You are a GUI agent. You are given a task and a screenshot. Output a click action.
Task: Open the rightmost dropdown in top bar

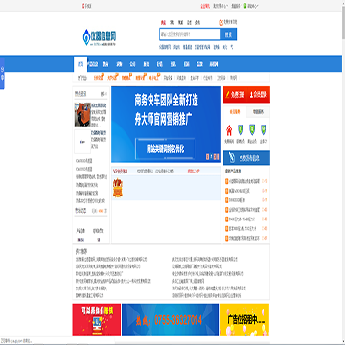253,6
